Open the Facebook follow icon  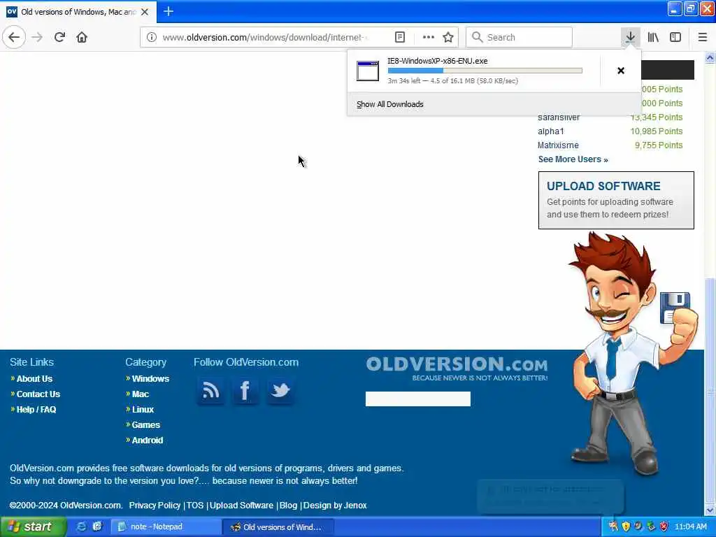pyautogui.click(x=245, y=390)
